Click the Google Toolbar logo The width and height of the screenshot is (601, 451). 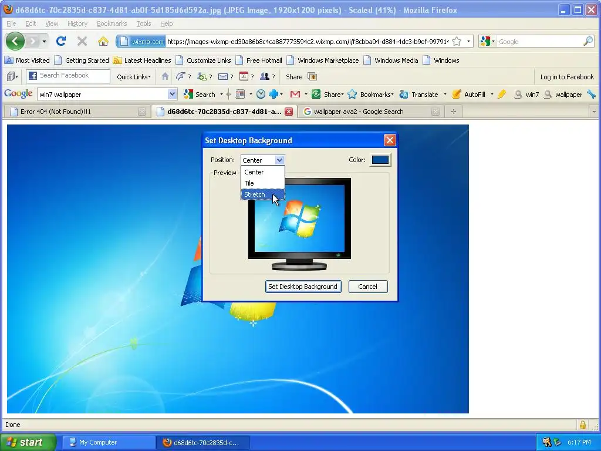click(x=18, y=94)
